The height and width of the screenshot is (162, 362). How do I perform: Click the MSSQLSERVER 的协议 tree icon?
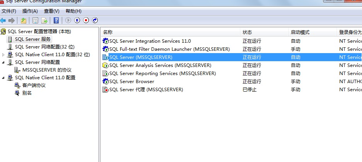pyautogui.click(x=17, y=70)
